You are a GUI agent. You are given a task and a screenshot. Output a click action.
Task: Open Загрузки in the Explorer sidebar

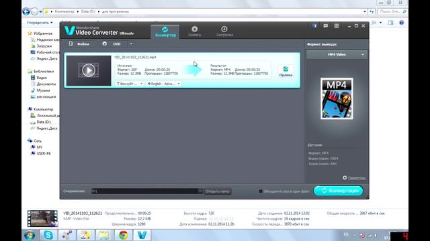pos(41,46)
